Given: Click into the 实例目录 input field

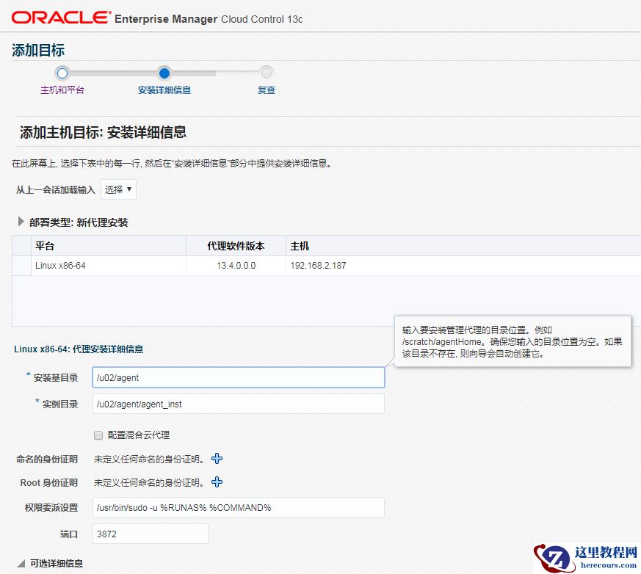Looking at the screenshot, I should (x=239, y=404).
